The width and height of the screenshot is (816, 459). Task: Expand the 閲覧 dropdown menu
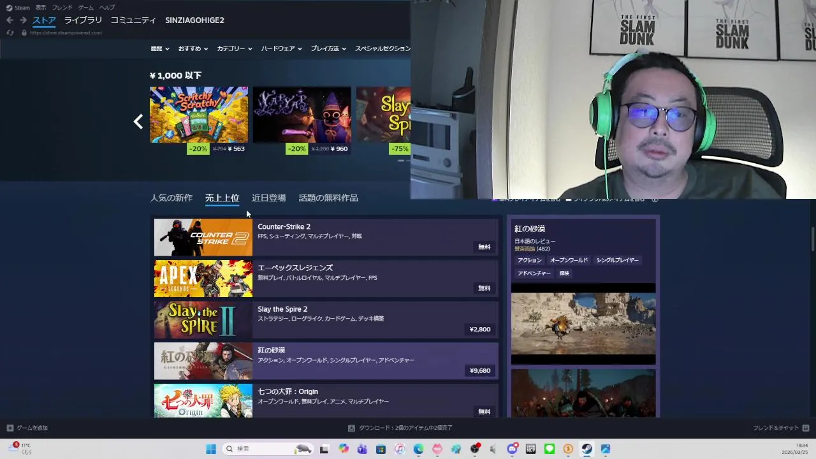tap(160, 48)
